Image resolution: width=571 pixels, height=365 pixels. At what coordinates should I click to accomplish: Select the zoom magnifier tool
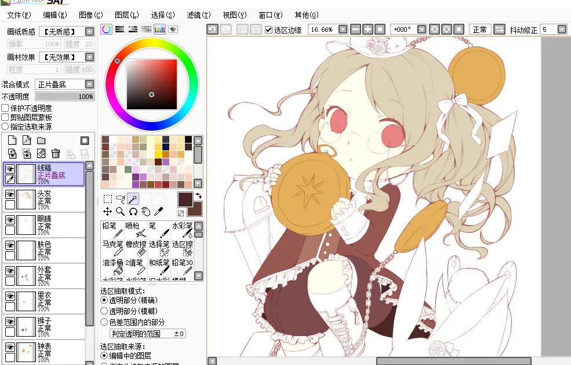[x=120, y=212]
